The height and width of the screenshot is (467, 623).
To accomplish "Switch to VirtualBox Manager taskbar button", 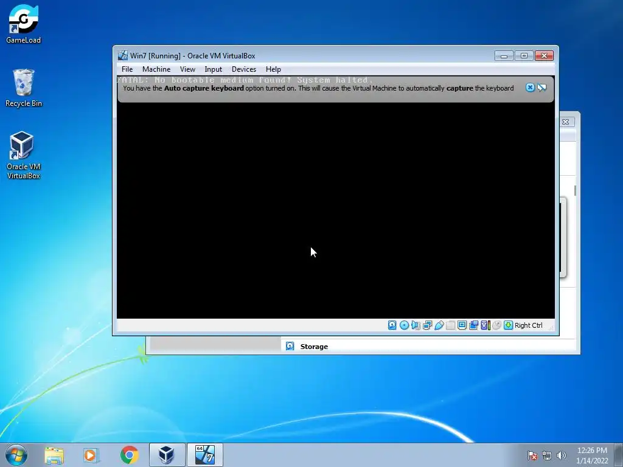I will [x=167, y=455].
